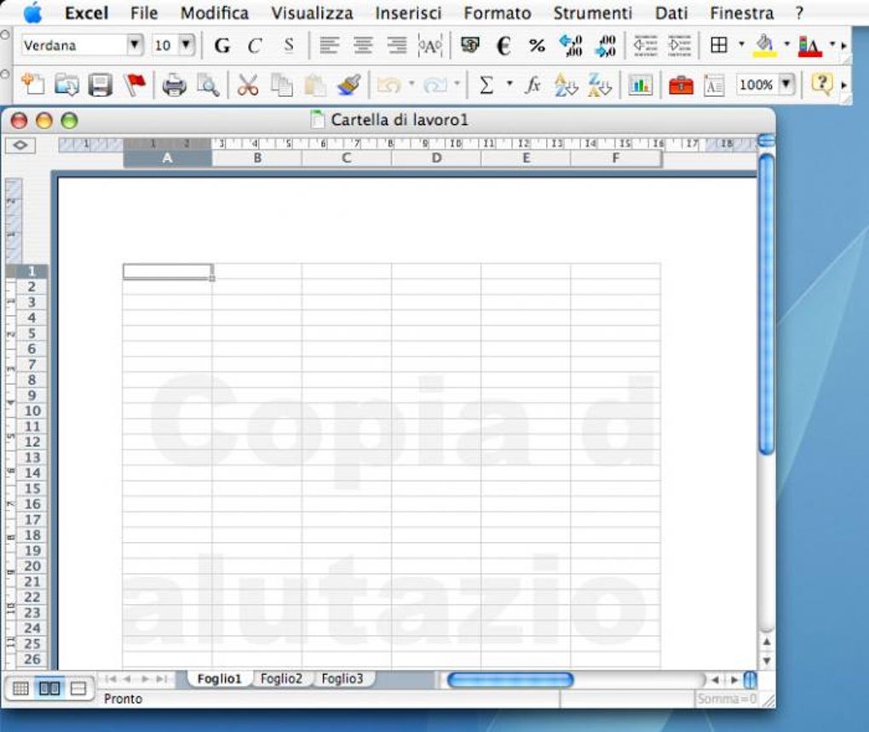
Task: Open the Verdana font dropdown
Action: 134,44
